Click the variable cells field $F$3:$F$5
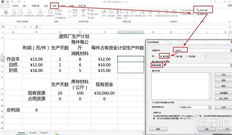Screen dimensions: 232x135 191,65
